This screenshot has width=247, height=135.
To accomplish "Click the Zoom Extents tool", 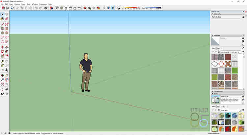I will click(2, 84).
